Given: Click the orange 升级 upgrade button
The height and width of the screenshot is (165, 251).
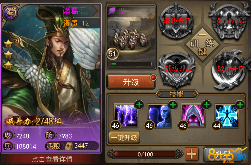Looking at the screenshot, I should [131, 82].
